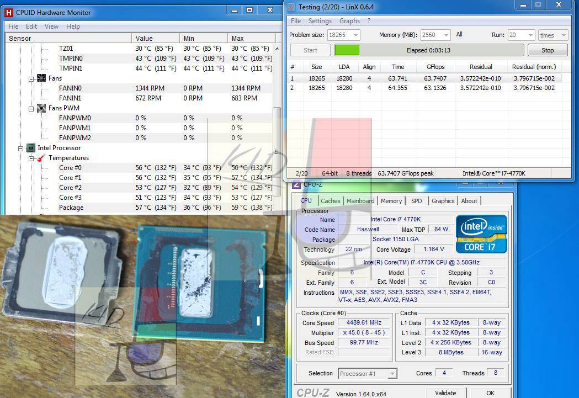Screen dimensions: 579x398
Task: Click the Intel Processor chip icon
Action: tap(31, 148)
